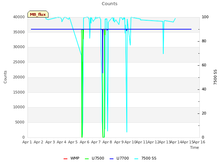Click the Apr 5 x-axis tick label
Viewport: 220px width, 165px height.
tap(73, 142)
